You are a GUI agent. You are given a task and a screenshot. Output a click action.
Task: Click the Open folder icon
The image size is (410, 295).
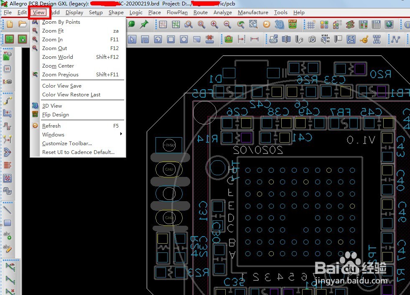click(23, 25)
